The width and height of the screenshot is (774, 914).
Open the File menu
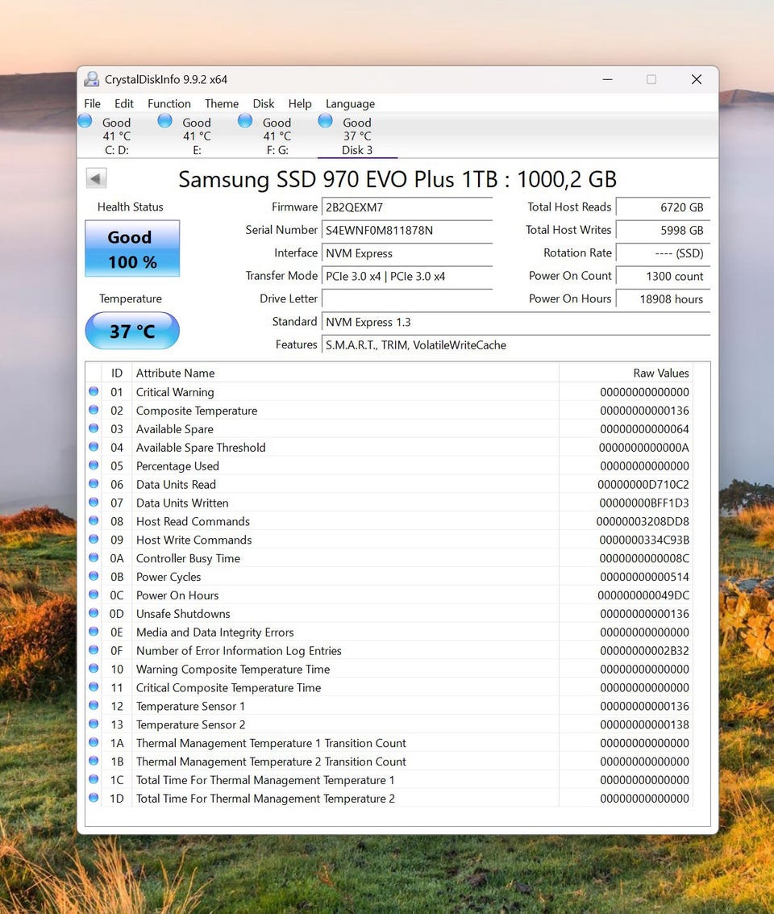pos(92,104)
